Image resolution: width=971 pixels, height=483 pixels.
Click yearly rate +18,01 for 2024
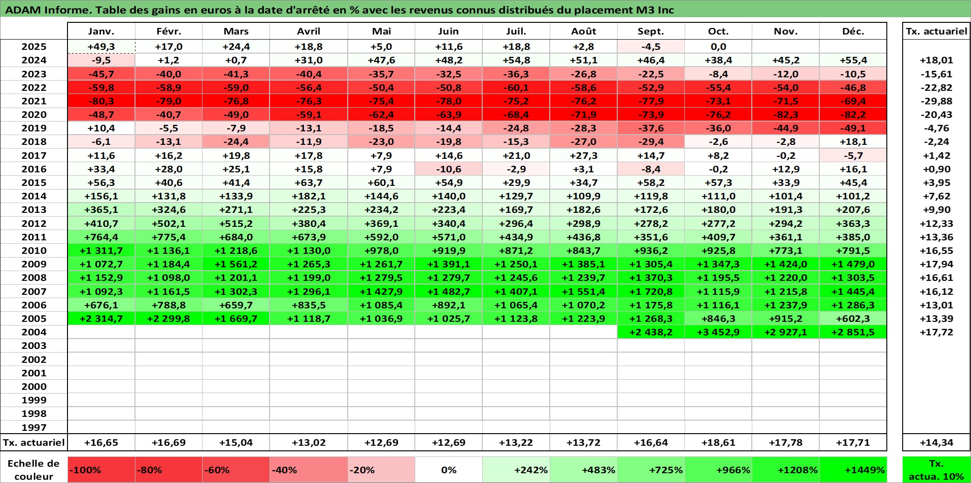coord(937,60)
